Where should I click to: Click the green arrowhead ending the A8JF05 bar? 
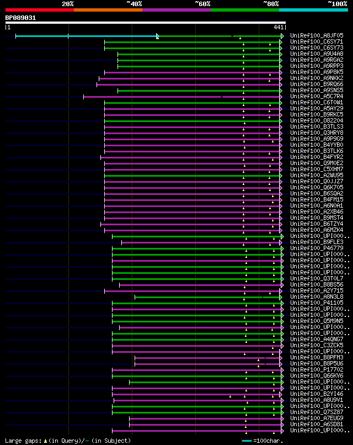point(282,36)
